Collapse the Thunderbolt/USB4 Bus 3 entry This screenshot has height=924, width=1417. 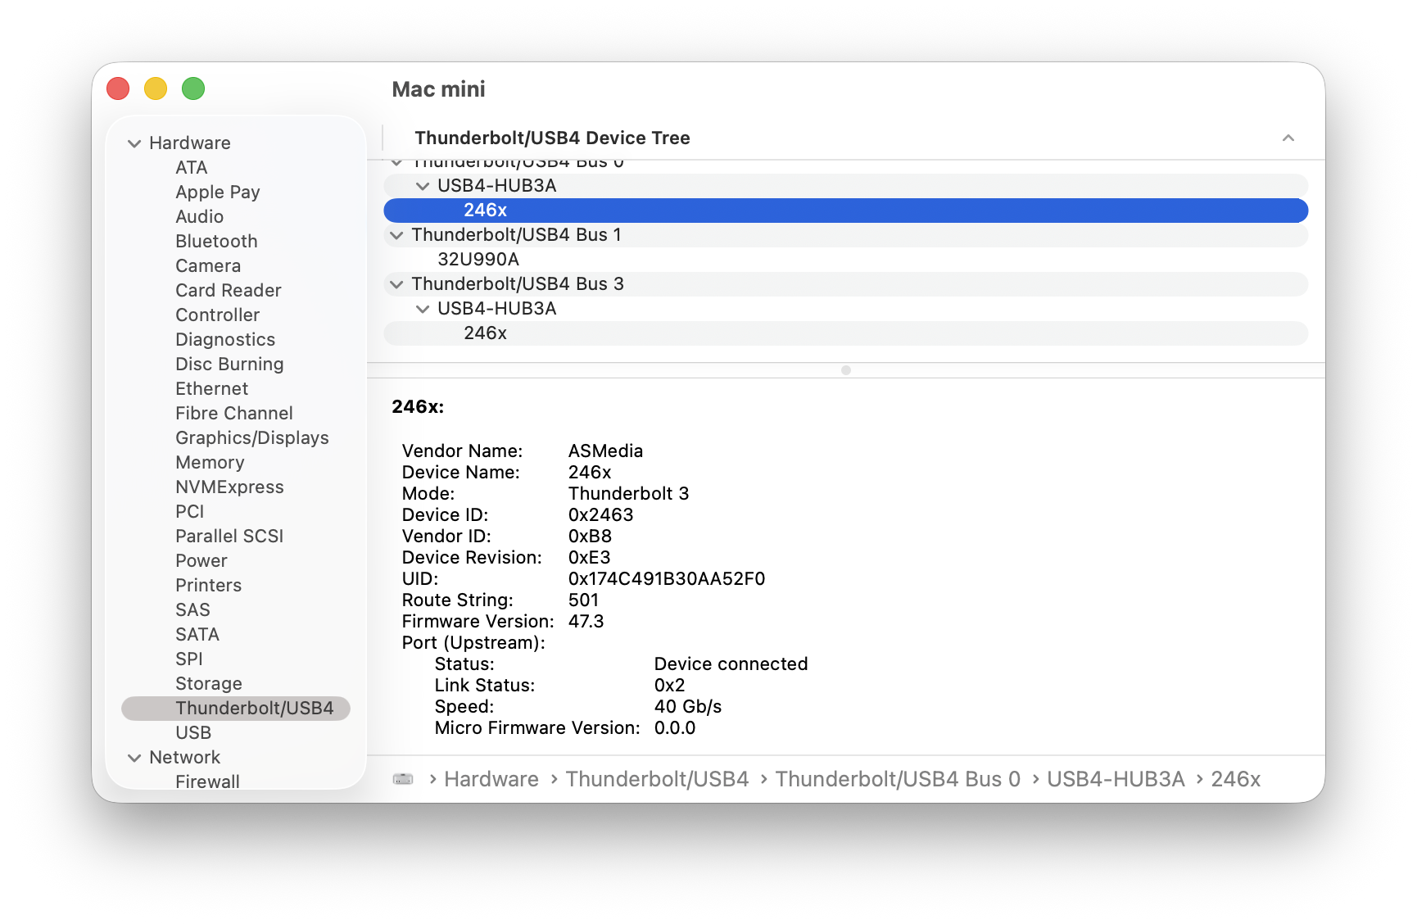click(396, 284)
